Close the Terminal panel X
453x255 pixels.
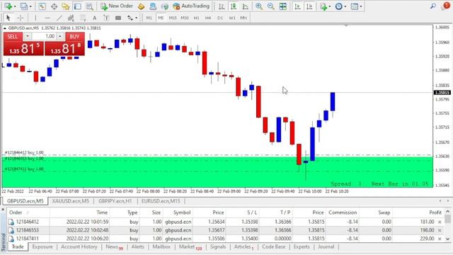pos(3,210)
